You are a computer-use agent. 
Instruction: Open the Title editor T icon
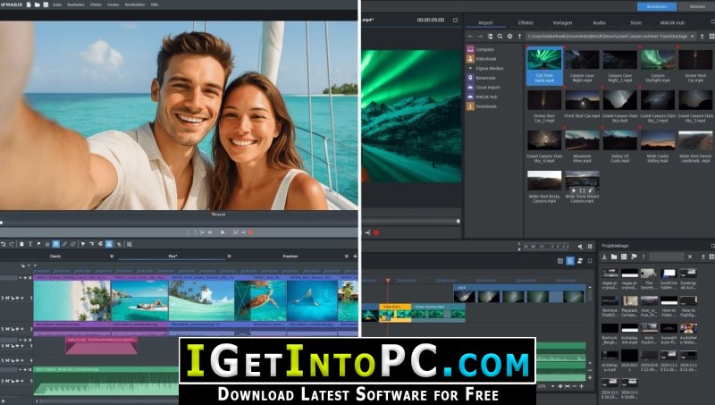click(x=30, y=244)
